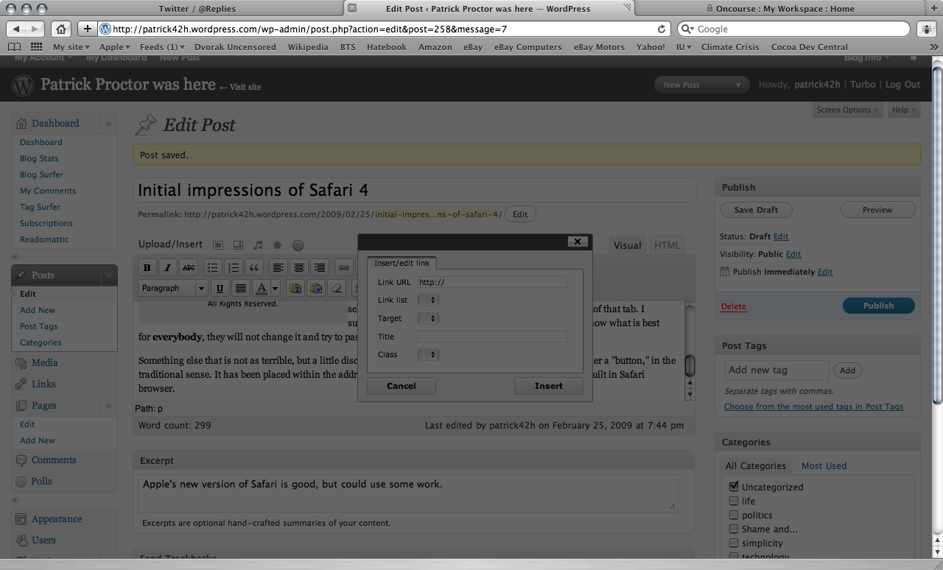Open the text color picker arrow
943x570 pixels.
275,288
